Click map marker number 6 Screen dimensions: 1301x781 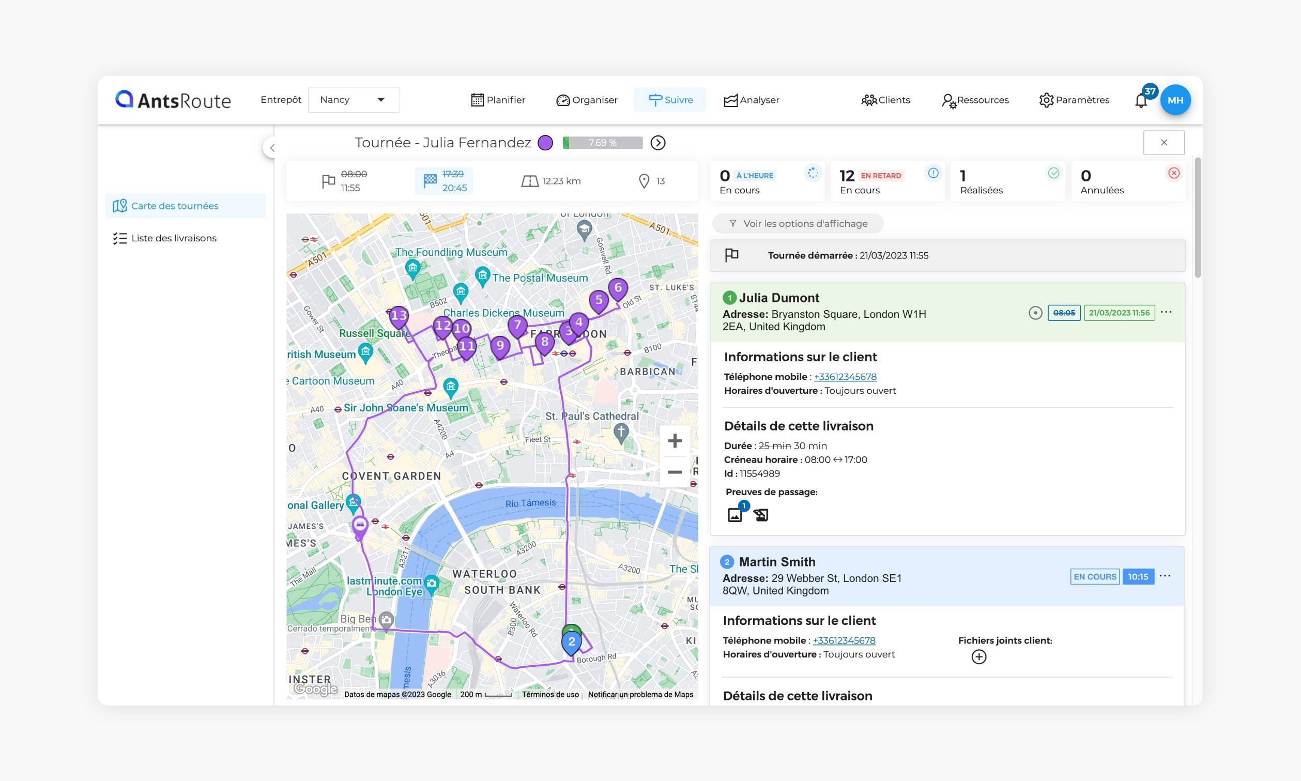click(618, 288)
